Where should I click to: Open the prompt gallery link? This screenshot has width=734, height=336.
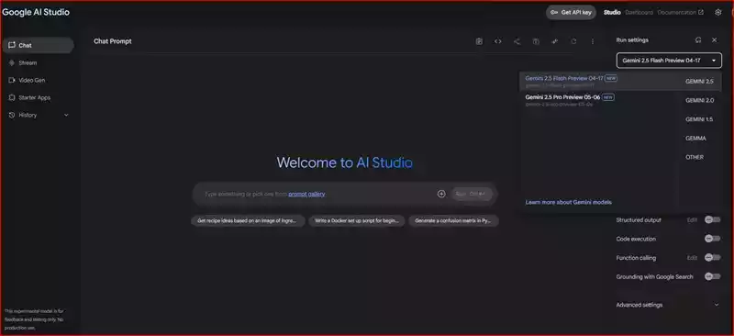pos(306,194)
